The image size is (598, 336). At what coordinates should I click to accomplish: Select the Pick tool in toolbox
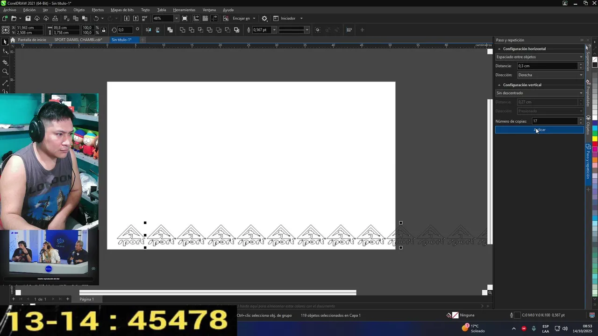point(5,42)
